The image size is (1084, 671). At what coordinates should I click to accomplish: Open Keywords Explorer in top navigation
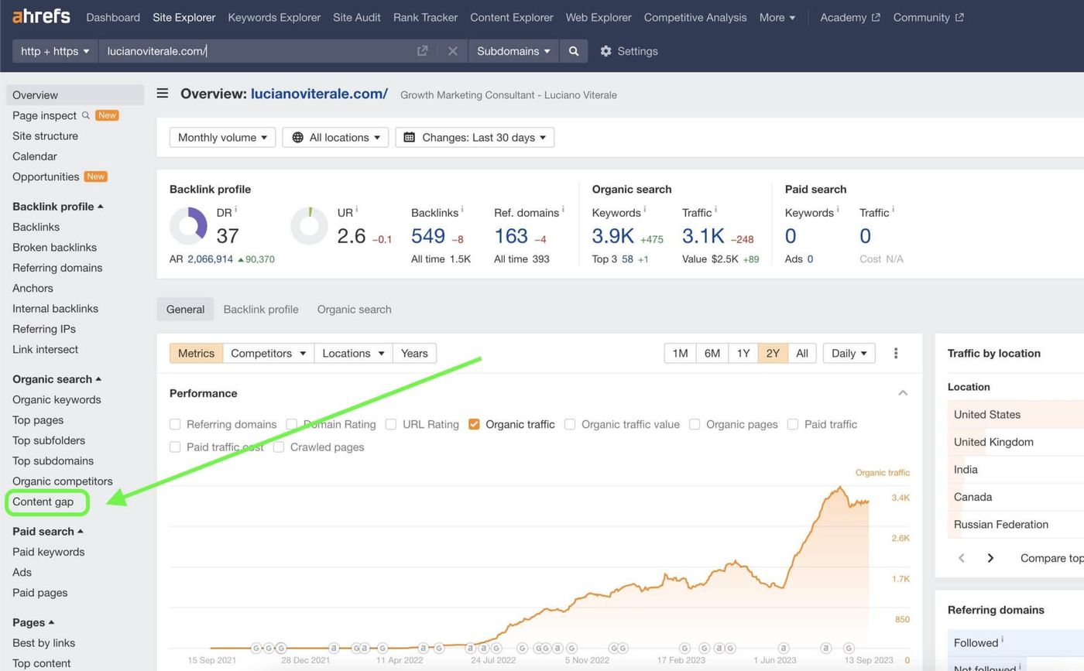click(274, 17)
